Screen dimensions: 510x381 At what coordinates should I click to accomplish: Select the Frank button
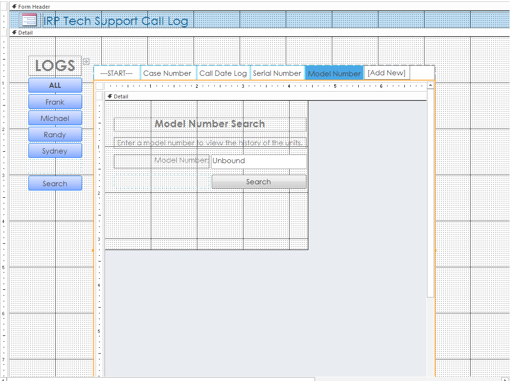click(55, 102)
